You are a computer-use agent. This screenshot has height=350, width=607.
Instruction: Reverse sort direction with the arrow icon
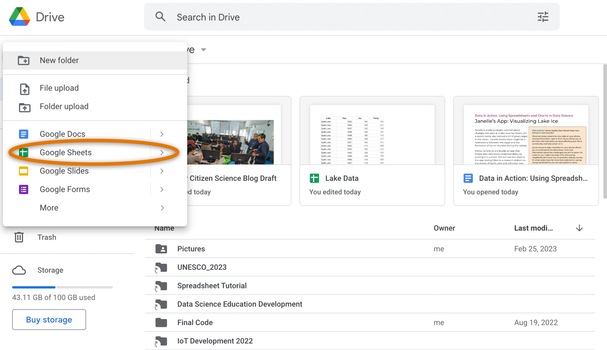point(579,228)
